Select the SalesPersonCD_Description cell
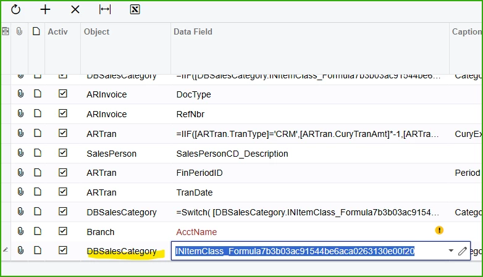 pos(310,153)
